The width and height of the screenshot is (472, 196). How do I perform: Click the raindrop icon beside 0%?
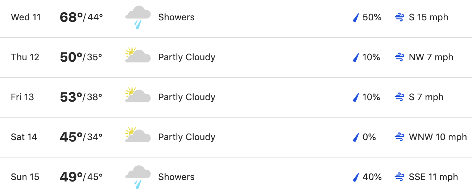(x=356, y=137)
